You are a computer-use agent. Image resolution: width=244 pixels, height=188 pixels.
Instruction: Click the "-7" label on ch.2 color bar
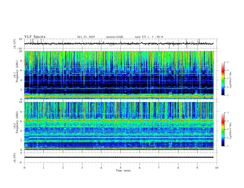point(227,146)
